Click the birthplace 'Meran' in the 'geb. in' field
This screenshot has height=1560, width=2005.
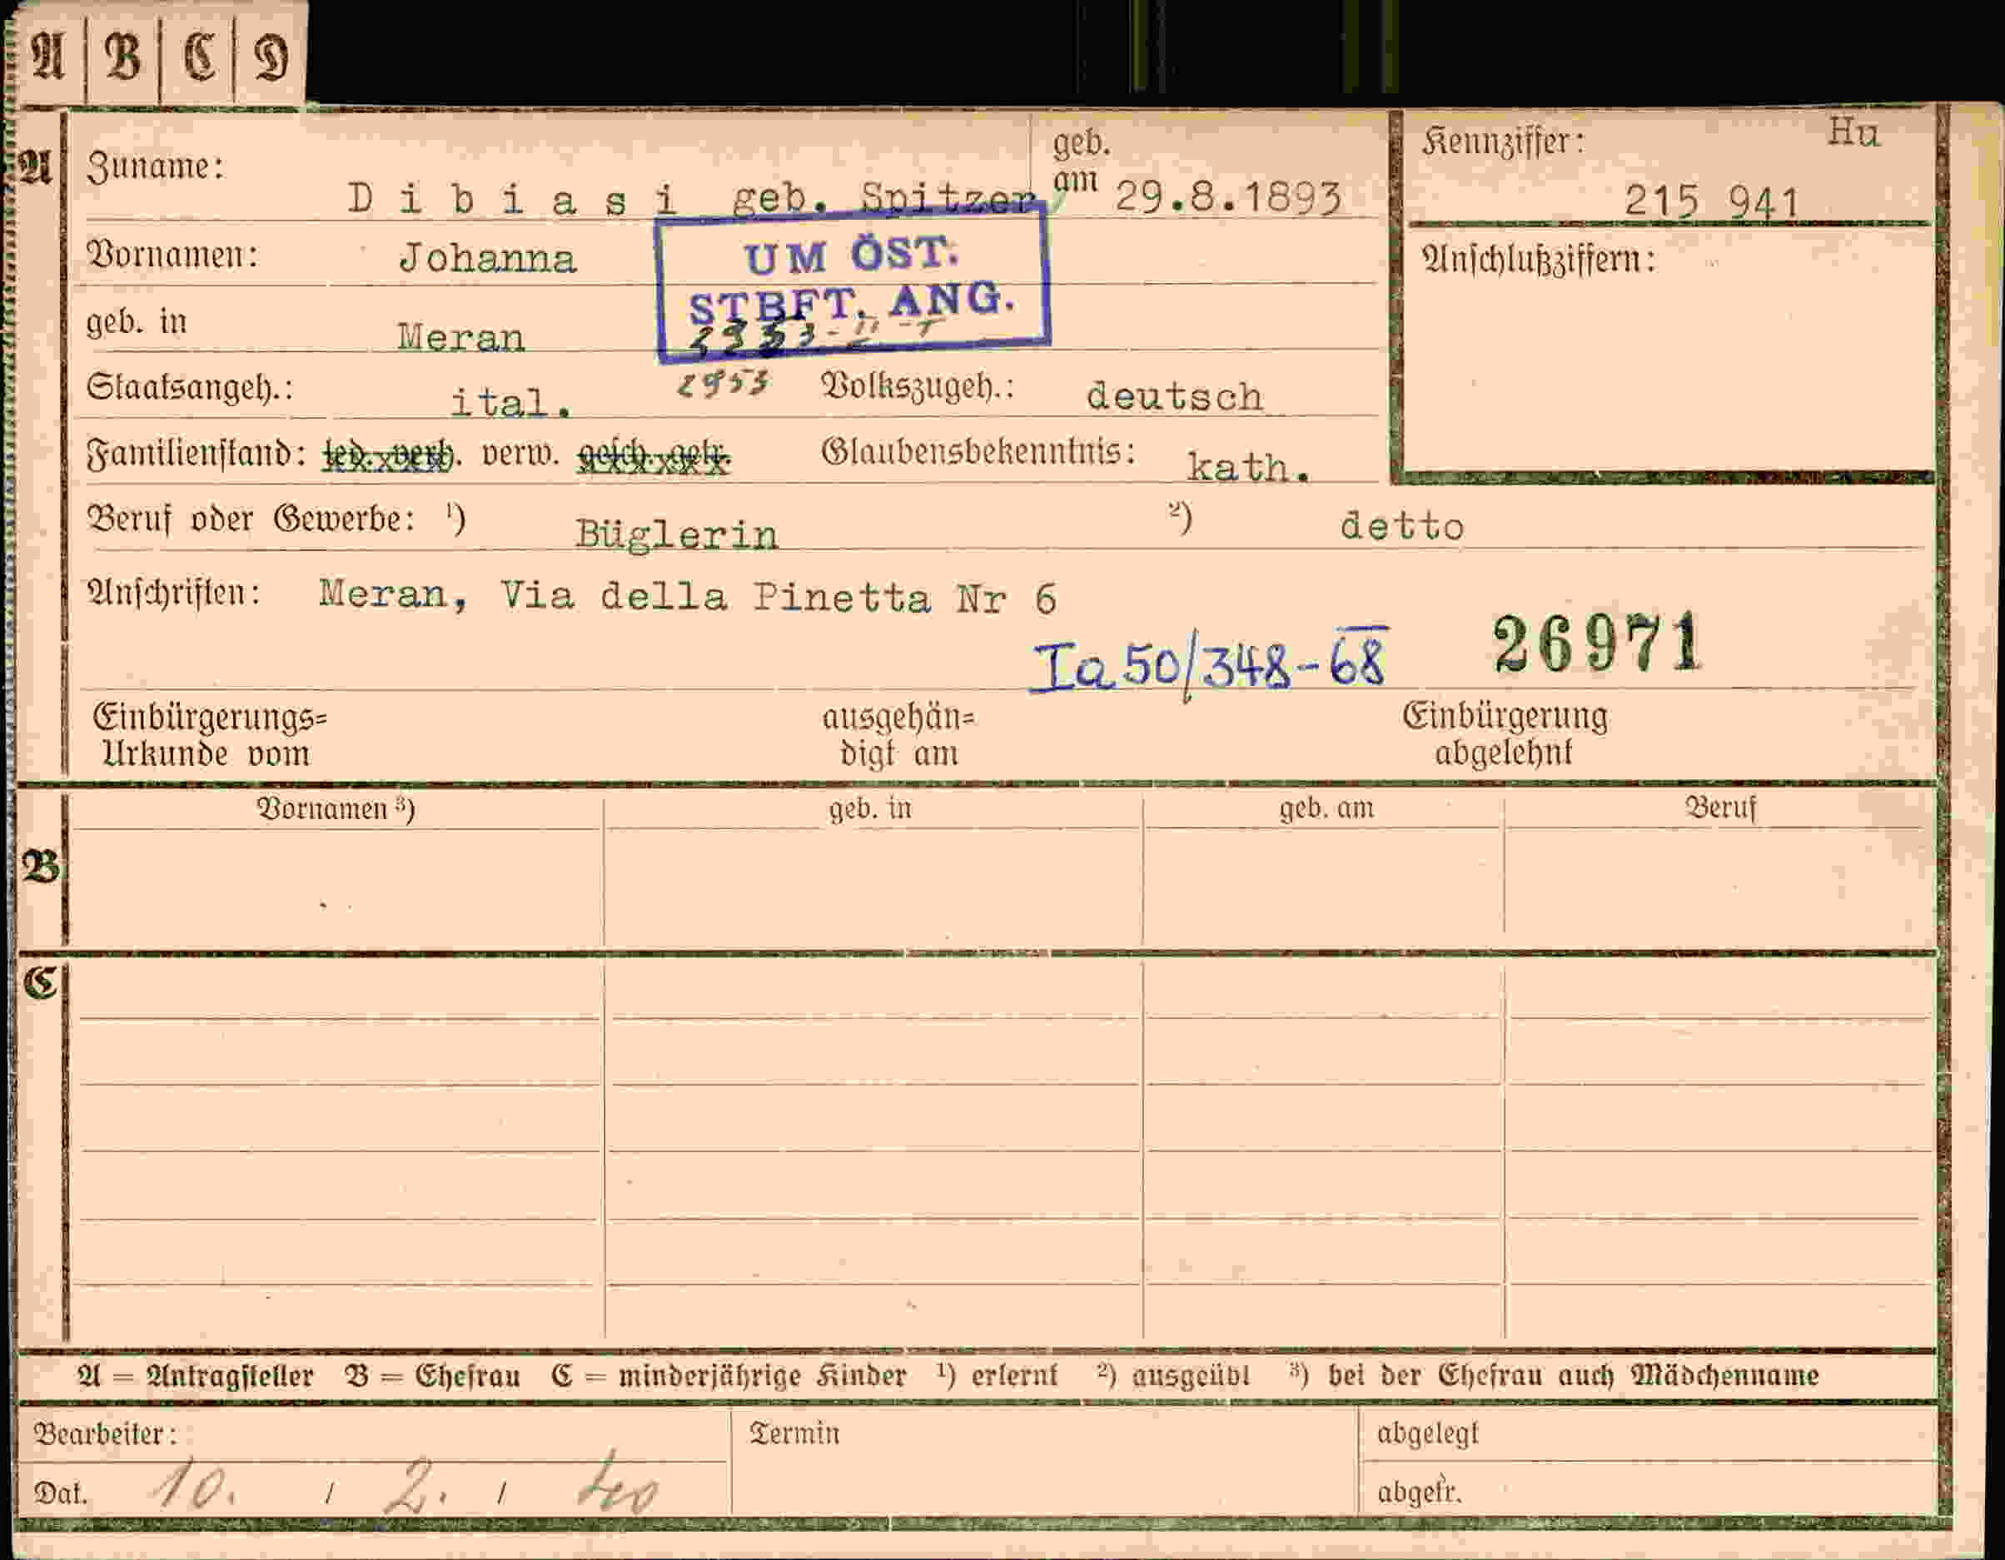point(460,337)
